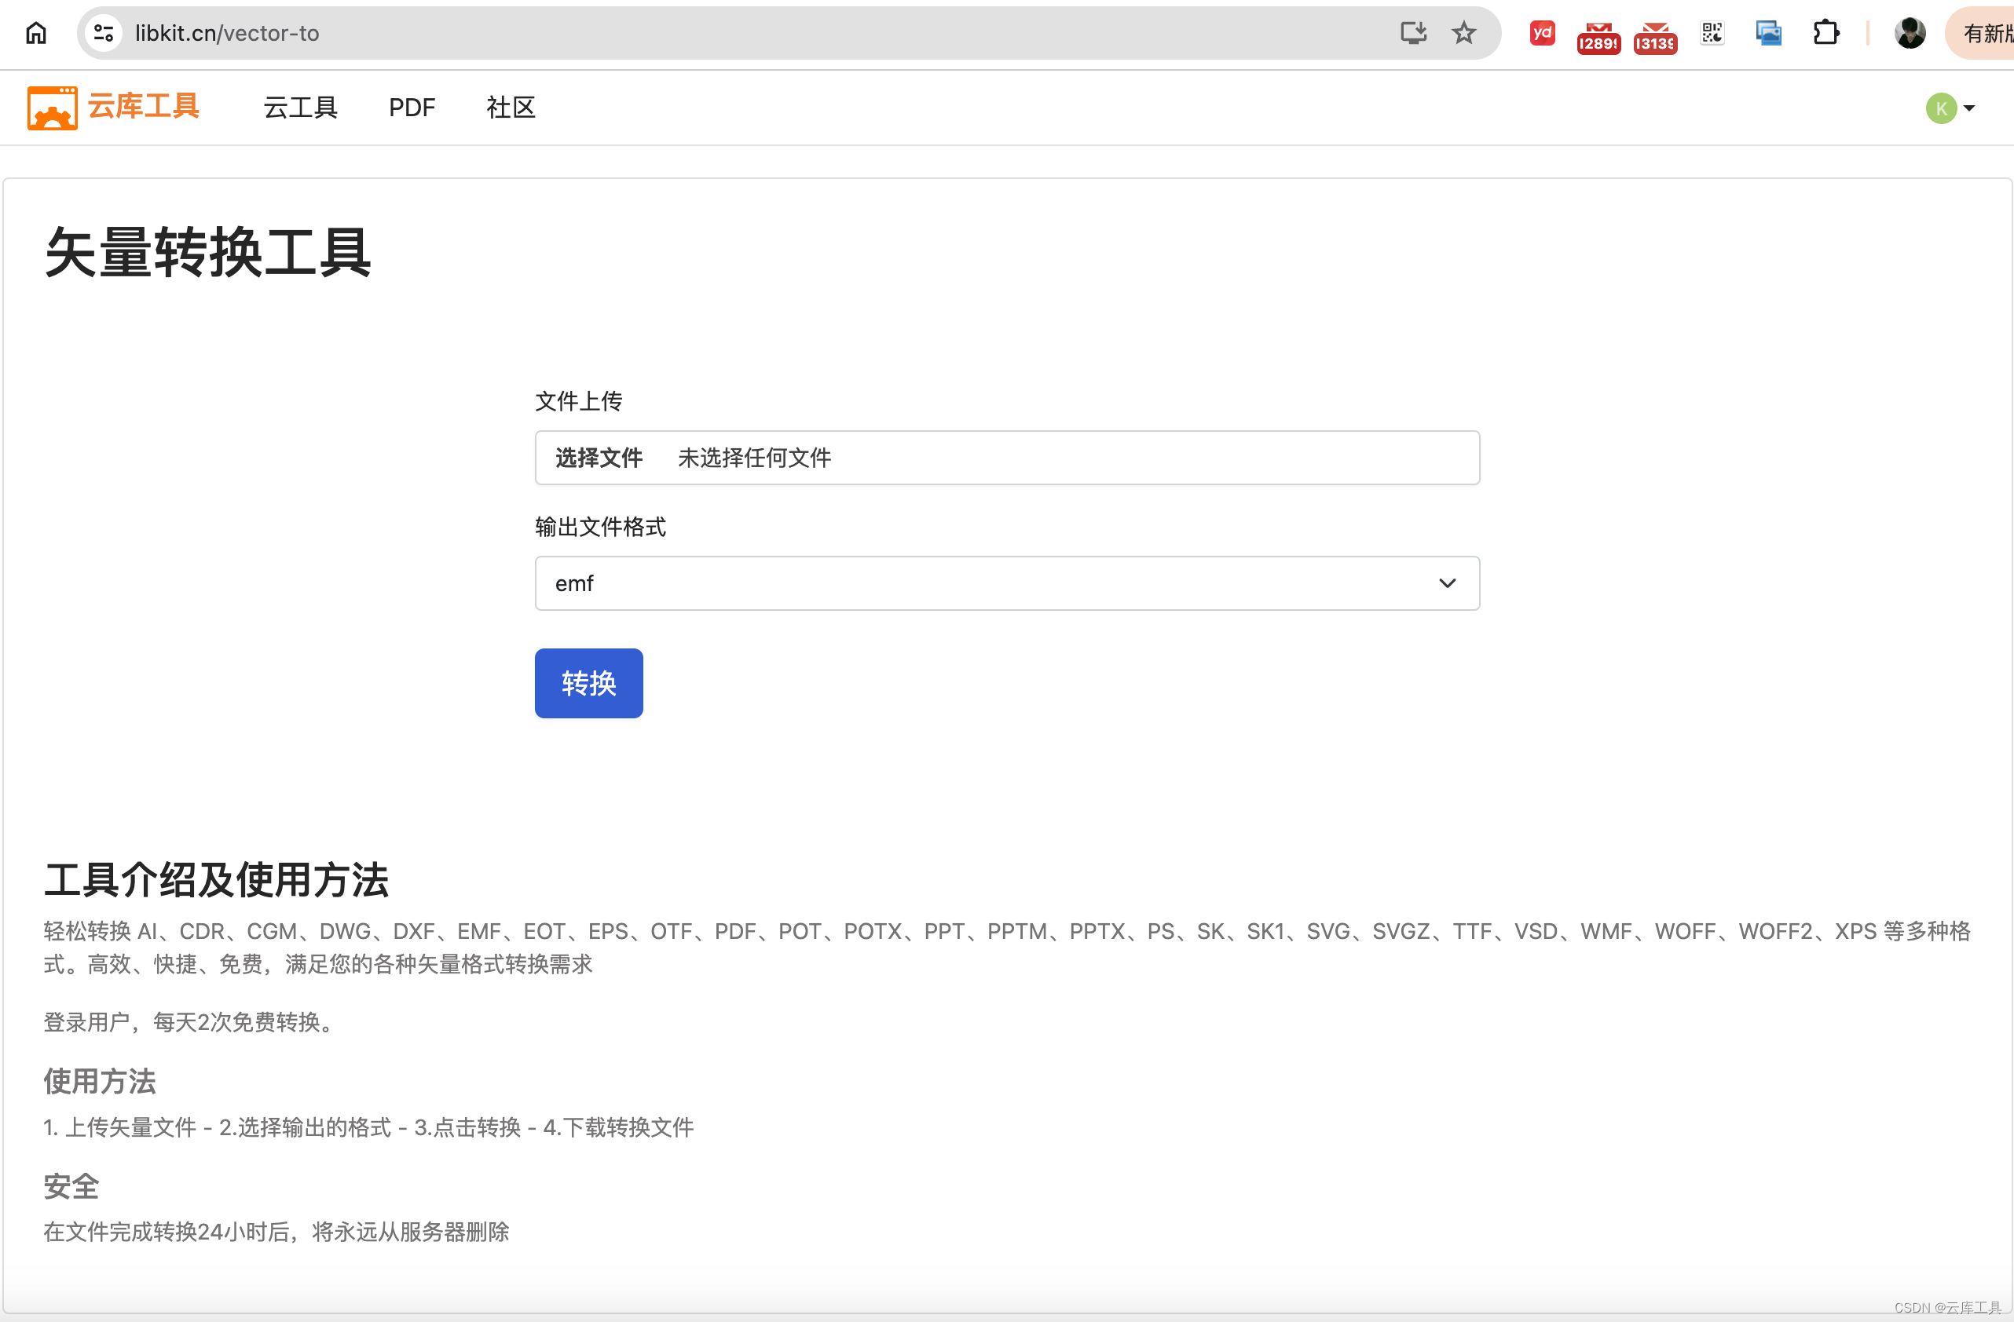
Task: Click the blue image extension icon
Action: point(1769,33)
